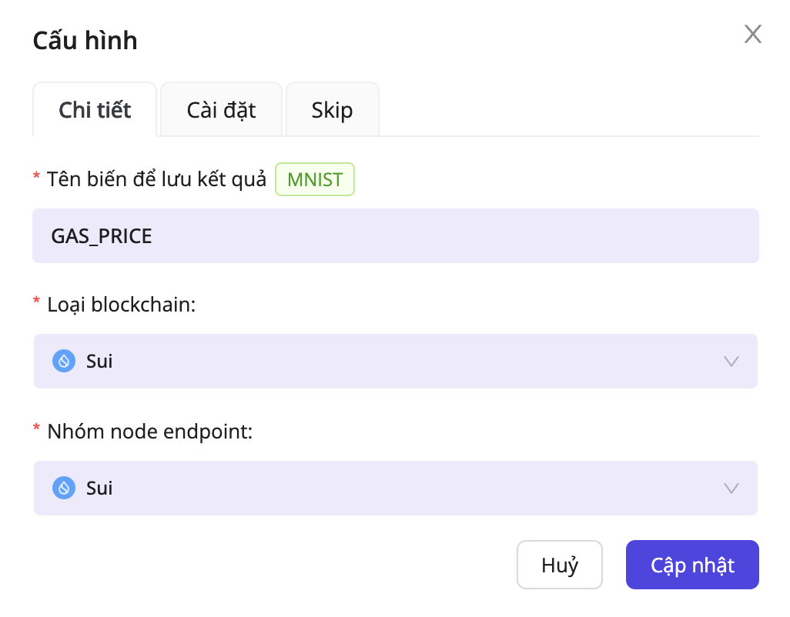Viewport: 790px width, 617px height.
Task: Select the Sui value text under Loại blockchain
Action: click(x=99, y=361)
